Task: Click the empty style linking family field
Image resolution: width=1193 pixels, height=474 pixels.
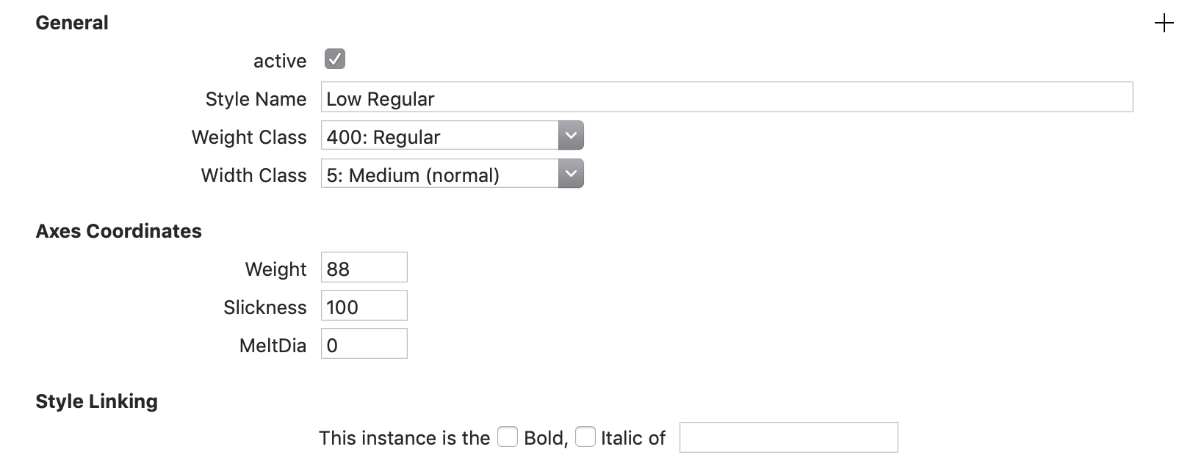Action: coord(788,437)
